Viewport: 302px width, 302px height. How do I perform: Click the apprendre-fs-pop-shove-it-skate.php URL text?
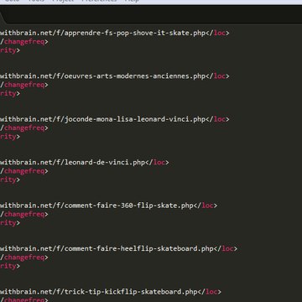pos(103,33)
